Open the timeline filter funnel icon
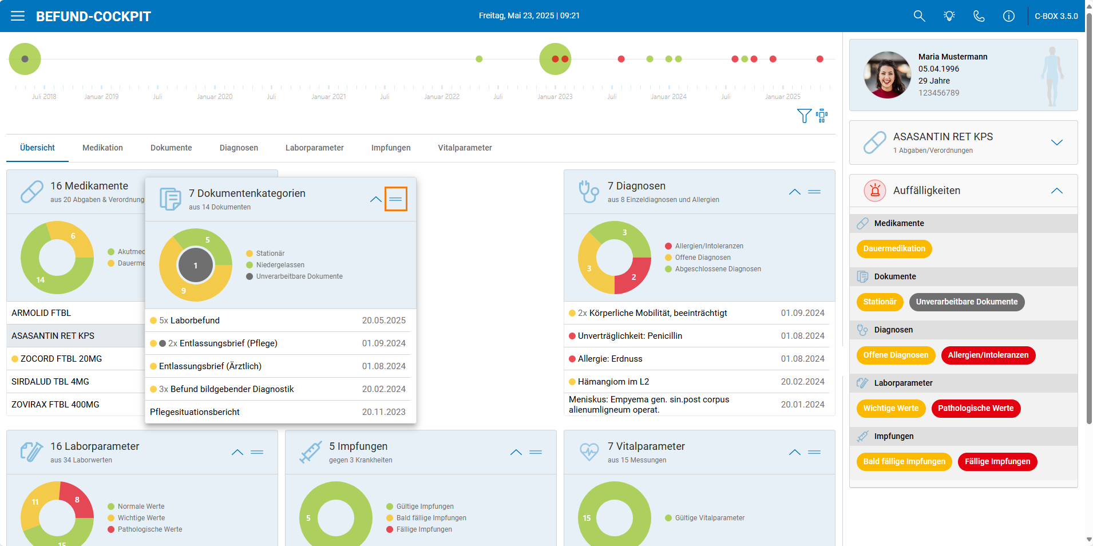1093x546 pixels. point(804,116)
